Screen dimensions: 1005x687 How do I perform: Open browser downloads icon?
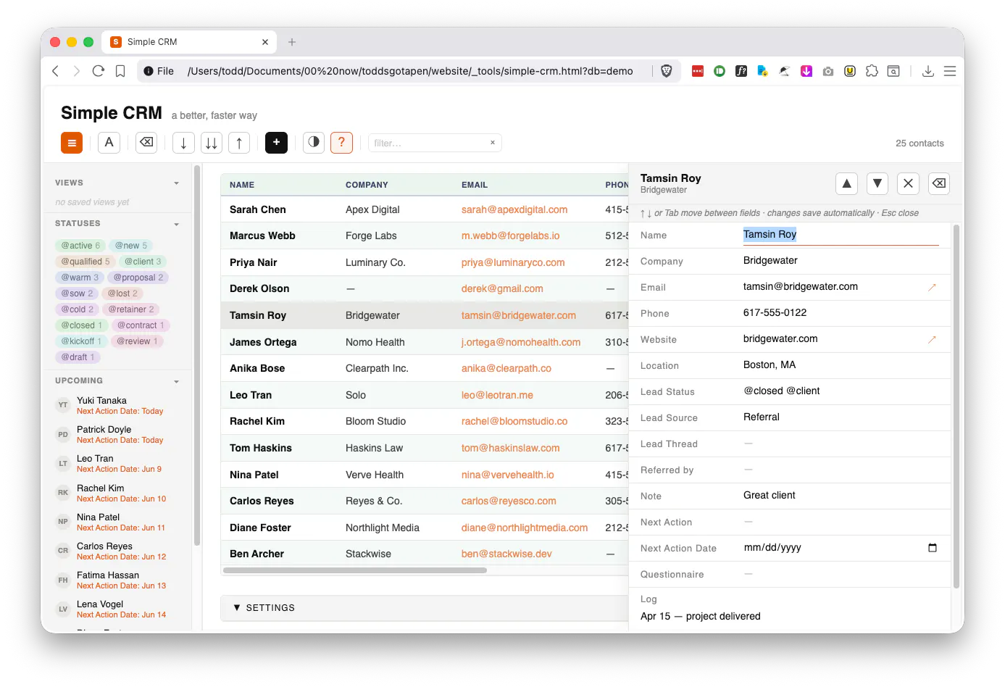pyautogui.click(x=927, y=71)
